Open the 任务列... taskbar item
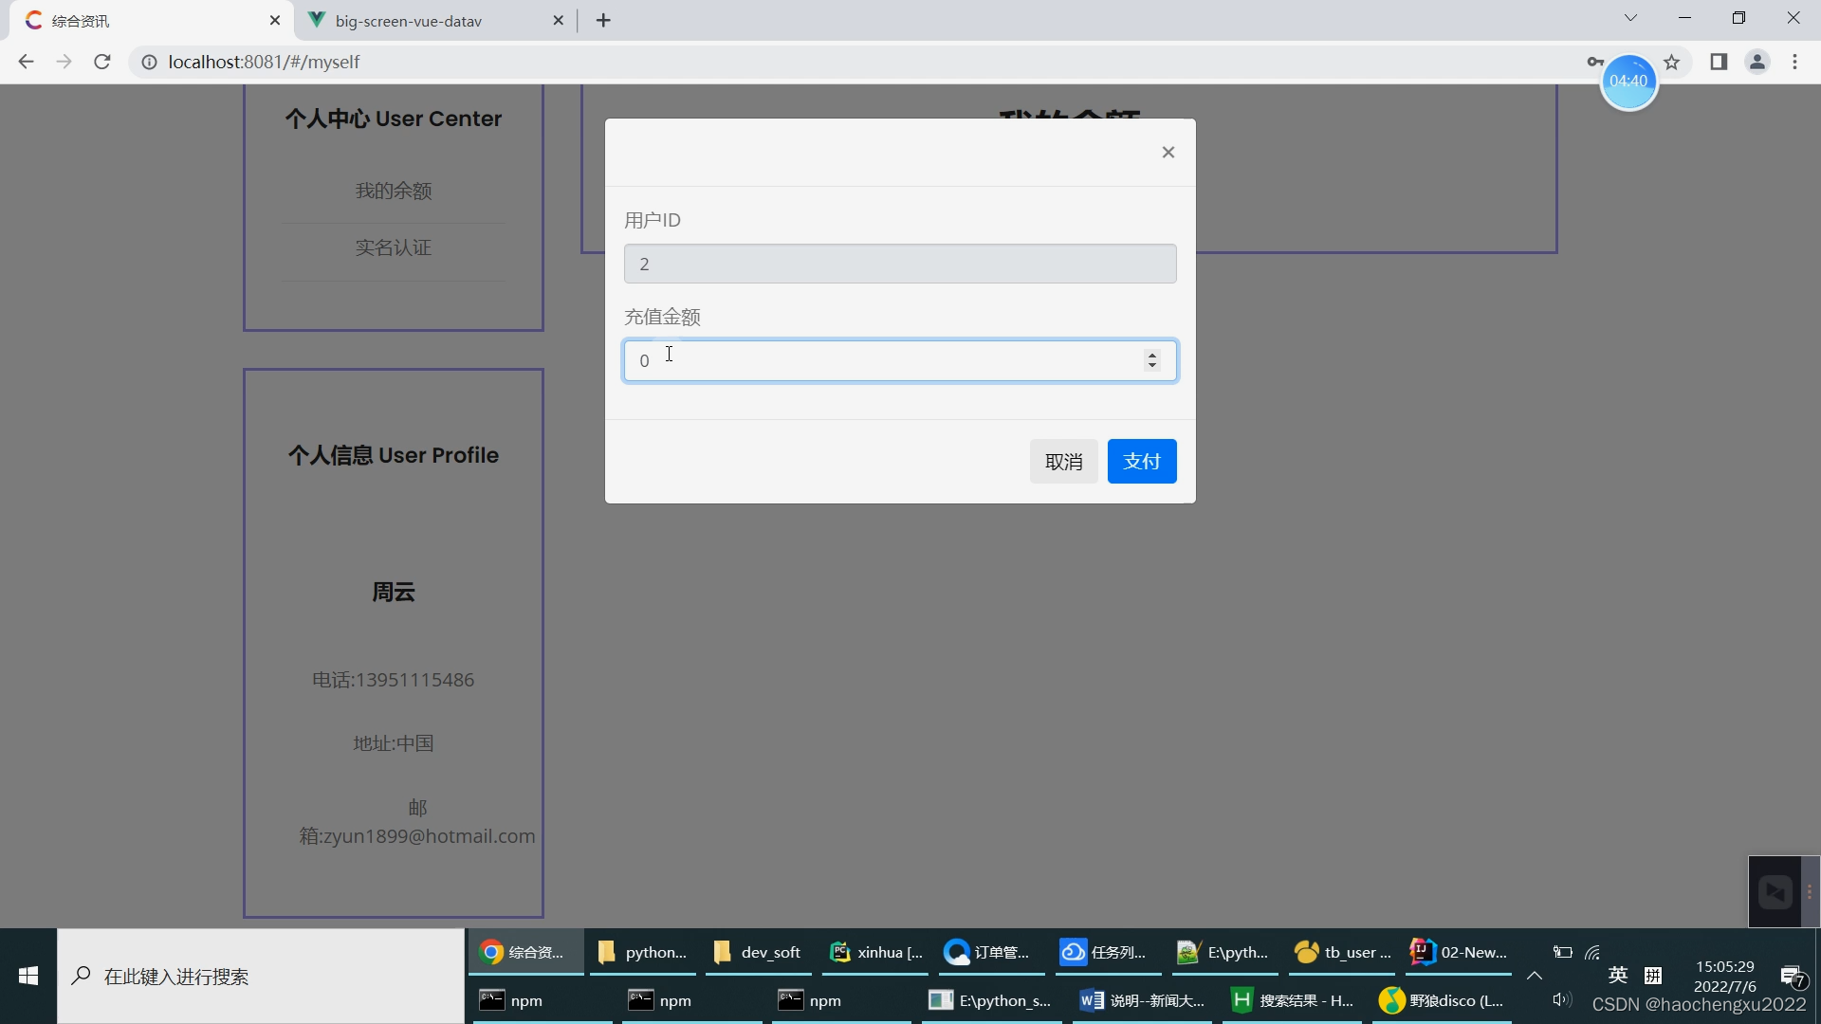This screenshot has width=1821, height=1024. click(1108, 952)
